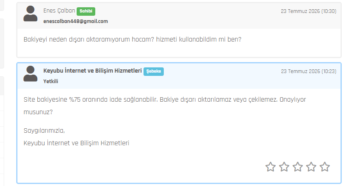Viewport: 345px width, 186px height.
Task: Click Keyubu İnternet ve Bilişim Hizmetleri sender name
Action: [92, 71]
